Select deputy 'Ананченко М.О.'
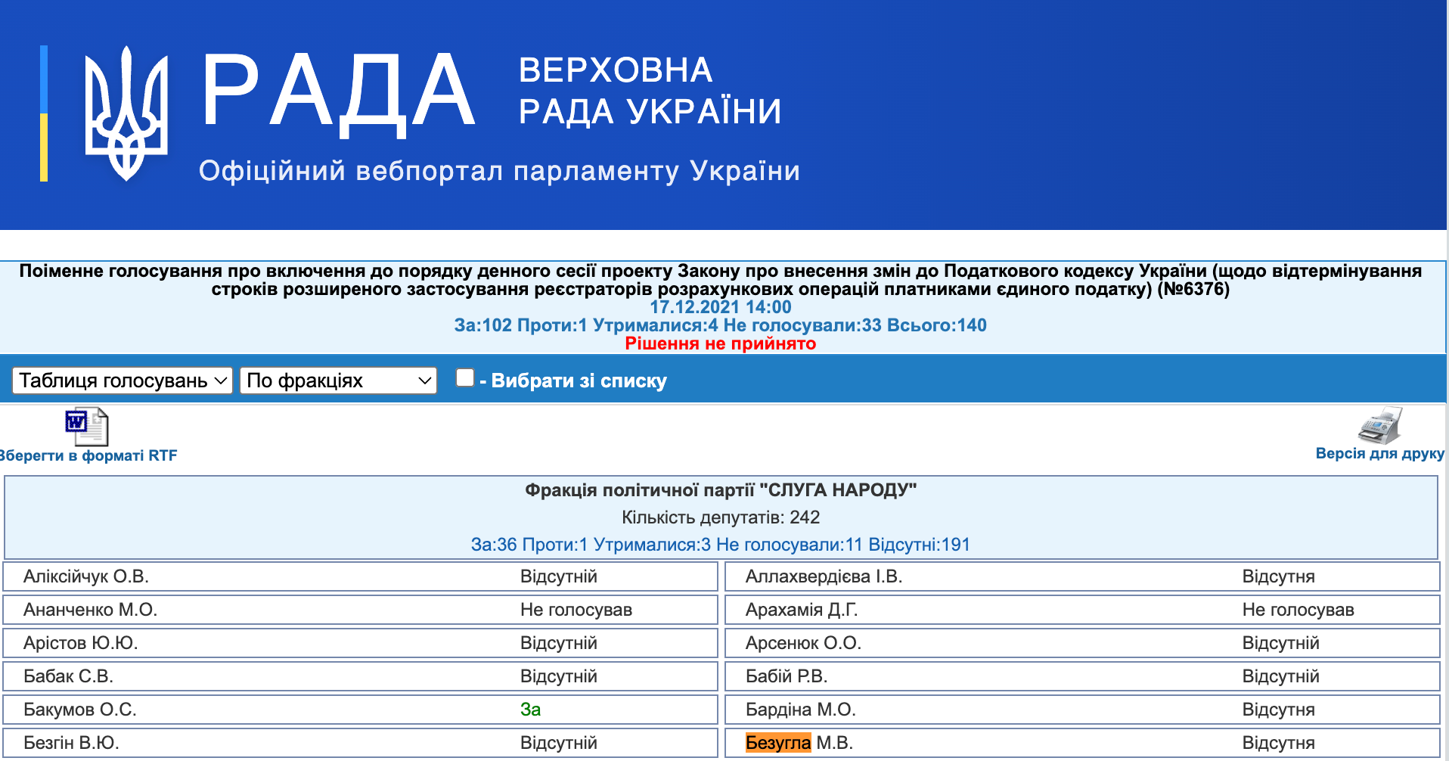This screenshot has width=1449, height=761. coord(91,610)
